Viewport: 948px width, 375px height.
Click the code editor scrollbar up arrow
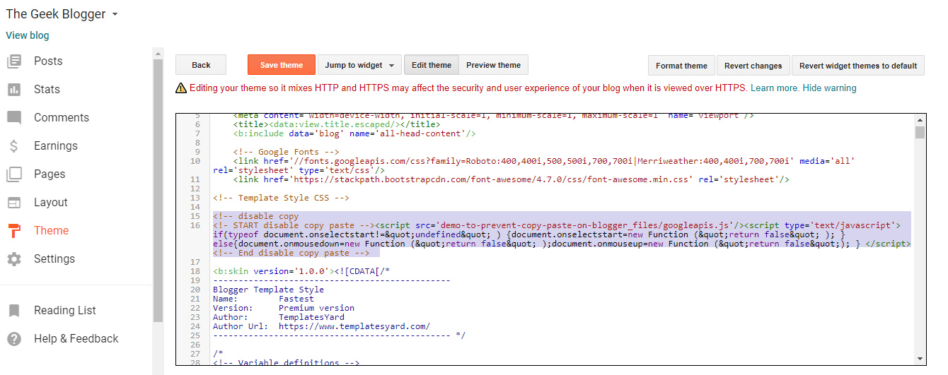pyautogui.click(x=920, y=119)
